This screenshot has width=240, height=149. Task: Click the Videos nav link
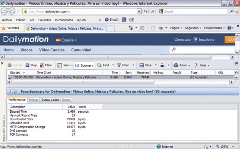click(x=26, y=50)
